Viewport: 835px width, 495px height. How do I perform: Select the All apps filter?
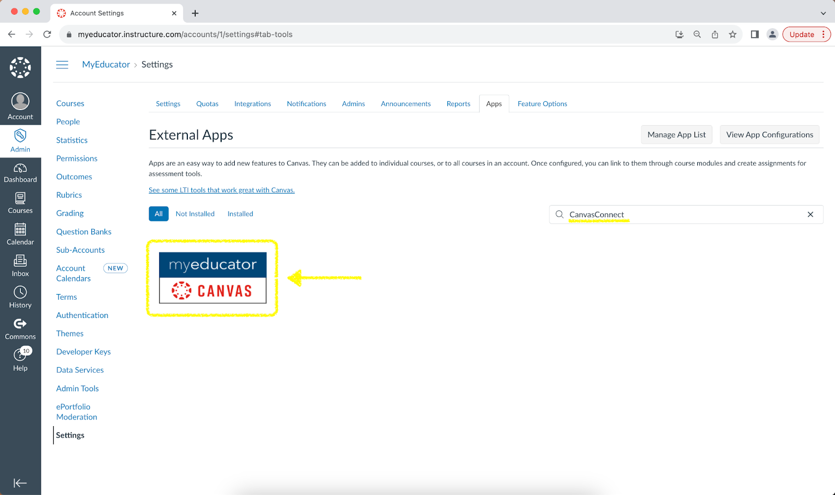[159, 214]
